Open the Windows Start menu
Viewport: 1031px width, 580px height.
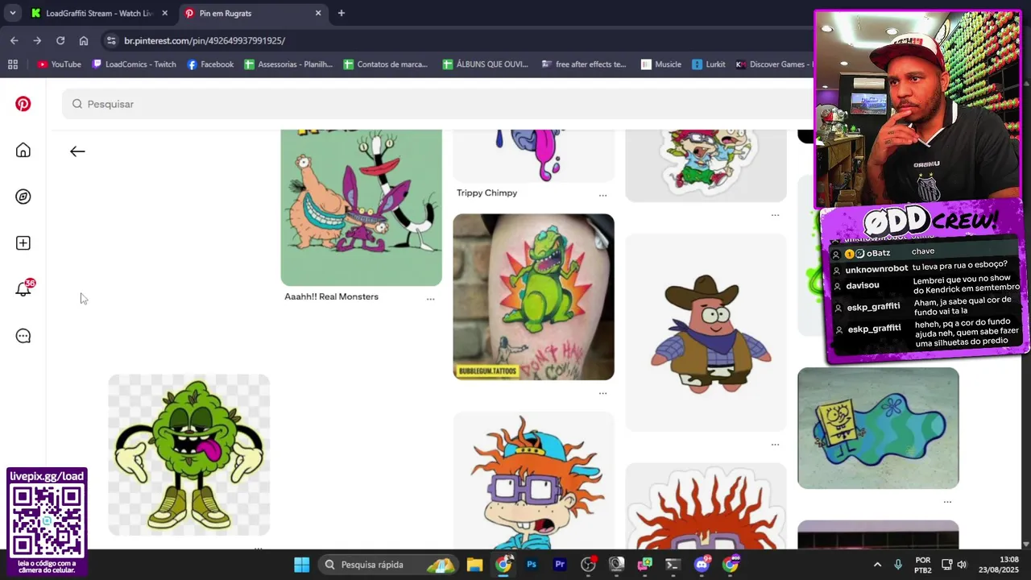[x=302, y=565]
